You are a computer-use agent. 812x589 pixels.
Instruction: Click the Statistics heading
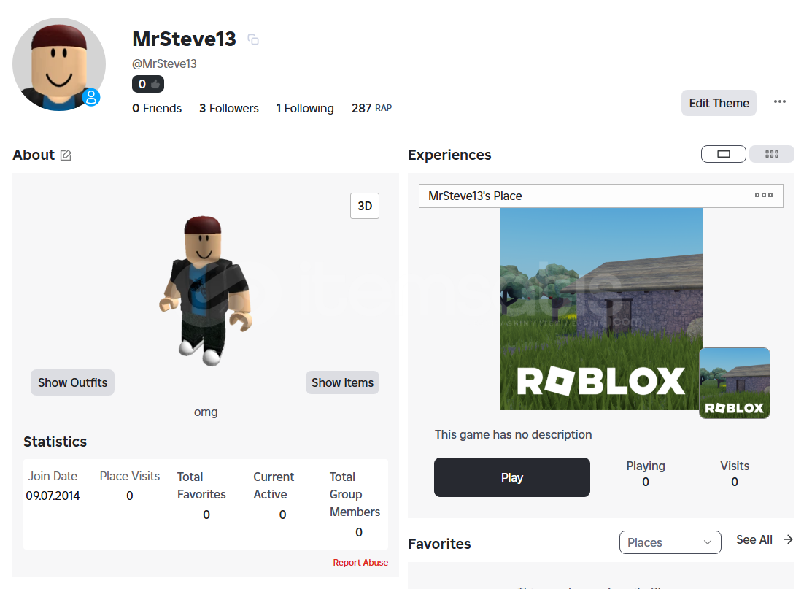click(x=55, y=442)
